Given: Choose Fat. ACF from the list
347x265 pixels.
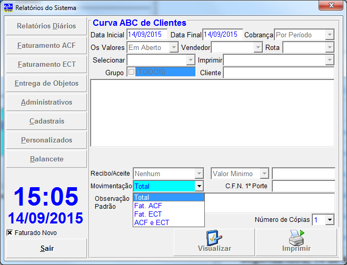Looking at the screenshot, I should (x=168, y=206).
